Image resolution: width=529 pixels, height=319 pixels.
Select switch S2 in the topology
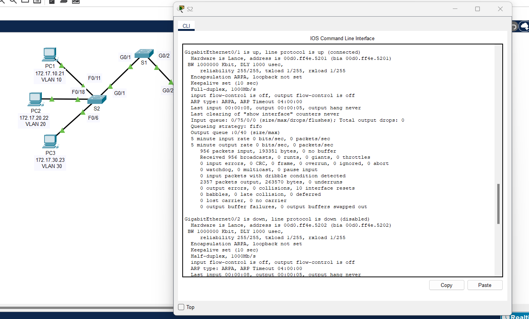(97, 99)
